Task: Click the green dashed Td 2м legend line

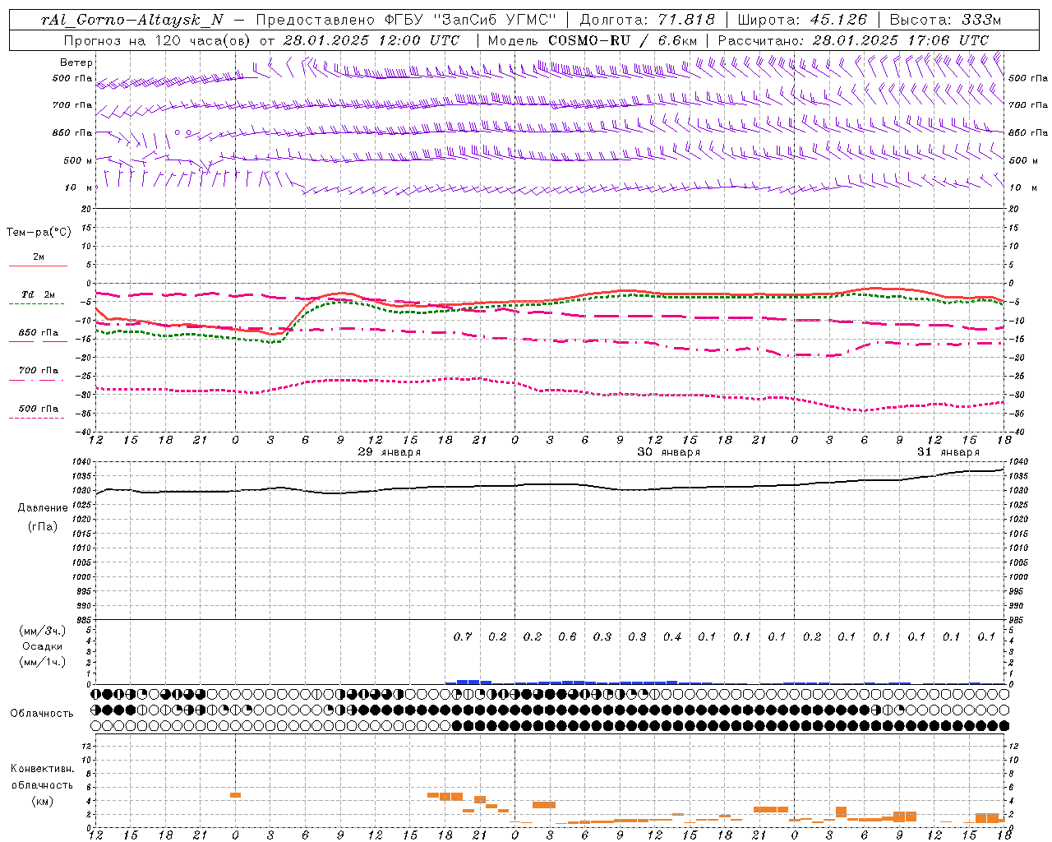Action: [x=36, y=303]
